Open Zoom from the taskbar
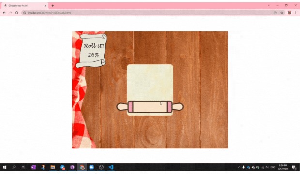This screenshot has width=300, height=174. (x=91, y=167)
